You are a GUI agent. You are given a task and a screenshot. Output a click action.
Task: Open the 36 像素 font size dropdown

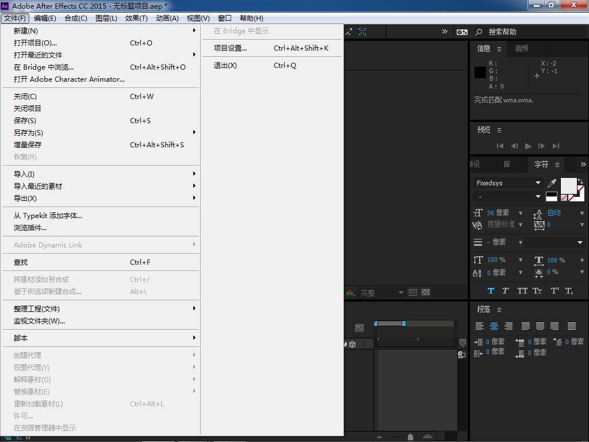[521, 213]
